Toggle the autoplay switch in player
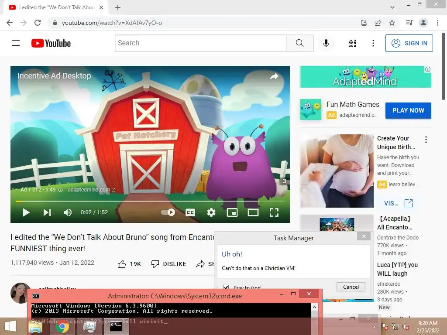Viewport: 447px width, 335px height. point(168,212)
